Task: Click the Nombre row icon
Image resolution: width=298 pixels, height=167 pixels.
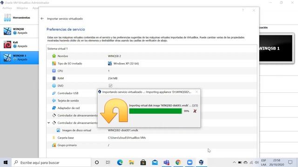Action: click(54, 56)
